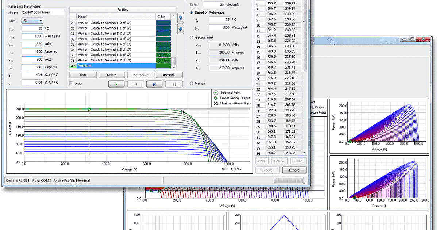Select the Manual radio option
Screen dimensions: 438x230
click(192, 83)
